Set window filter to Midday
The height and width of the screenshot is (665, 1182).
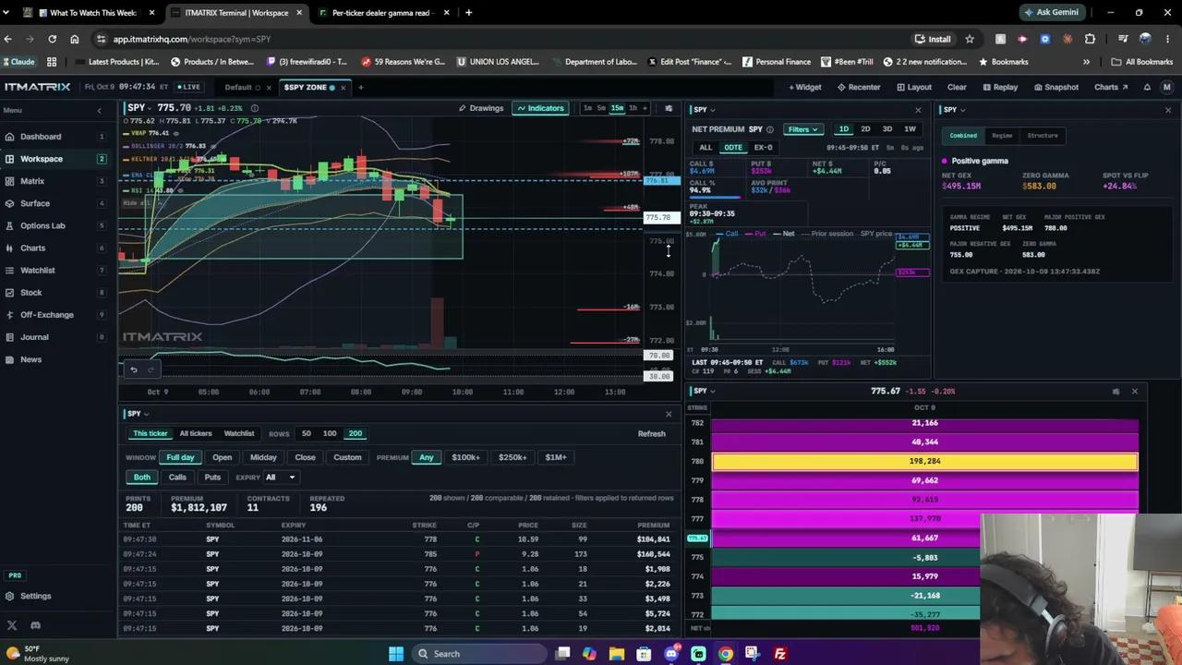(x=263, y=457)
